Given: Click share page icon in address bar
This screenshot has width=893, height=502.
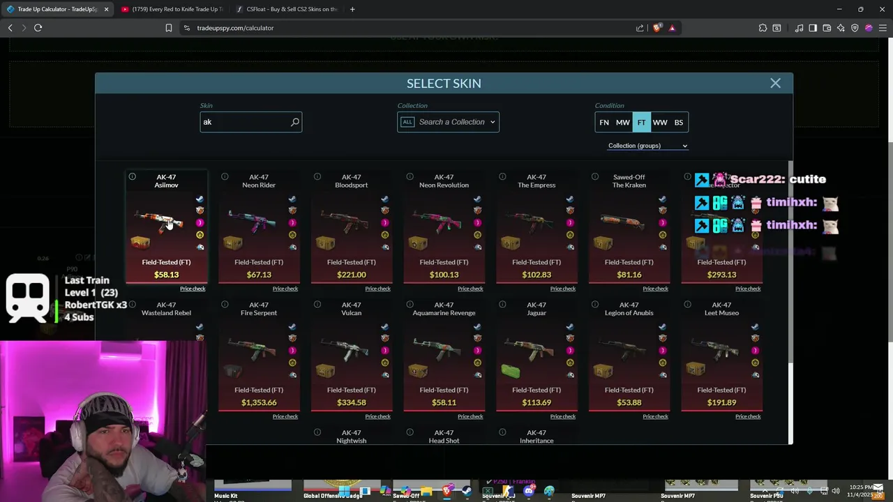Looking at the screenshot, I should pyautogui.click(x=640, y=28).
